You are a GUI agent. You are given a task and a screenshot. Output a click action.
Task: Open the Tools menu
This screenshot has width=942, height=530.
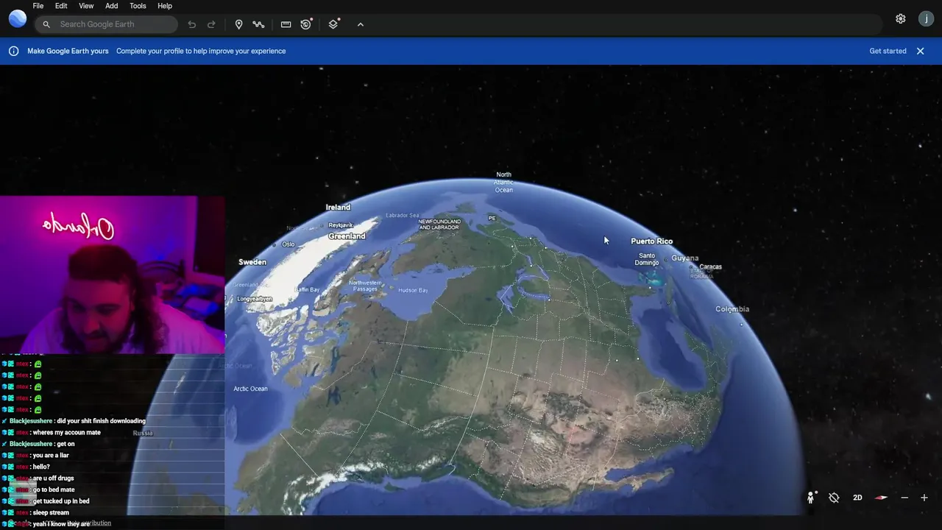coord(138,6)
